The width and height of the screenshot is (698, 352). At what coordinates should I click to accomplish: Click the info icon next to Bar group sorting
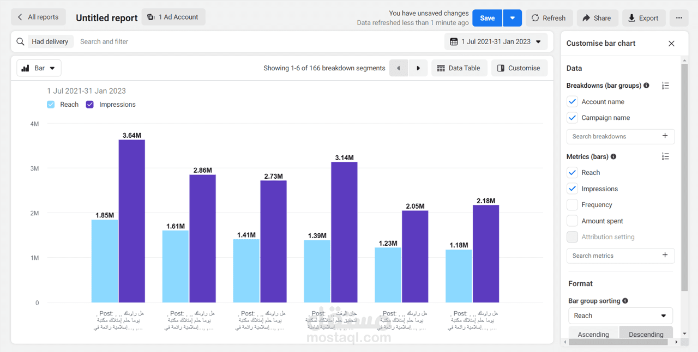pyautogui.click(x=625, y=301)
